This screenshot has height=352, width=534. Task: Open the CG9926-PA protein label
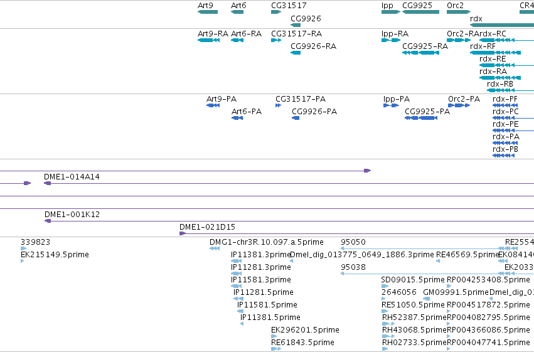tap(314, 111)
